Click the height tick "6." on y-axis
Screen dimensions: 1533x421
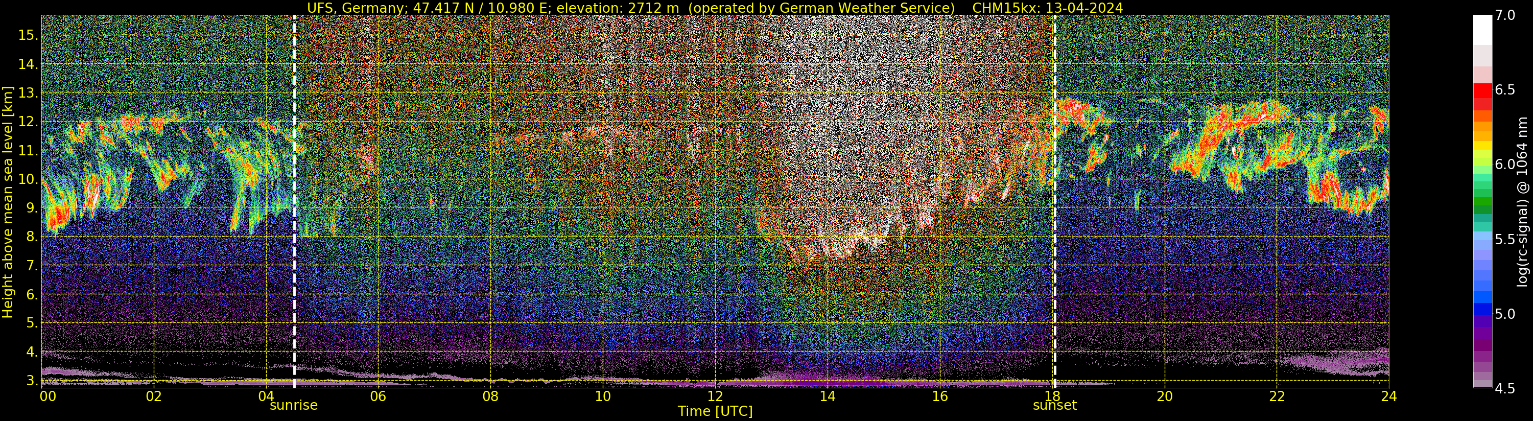pos(32,294)
